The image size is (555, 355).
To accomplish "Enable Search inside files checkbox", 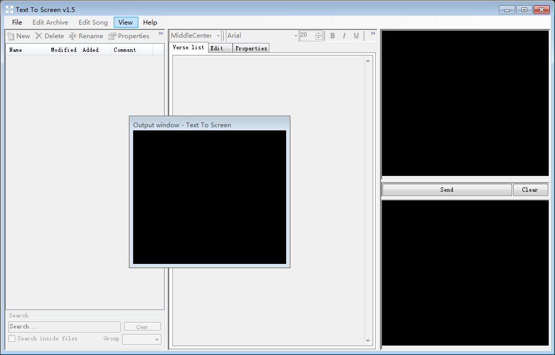I will (x=12, y=338).
